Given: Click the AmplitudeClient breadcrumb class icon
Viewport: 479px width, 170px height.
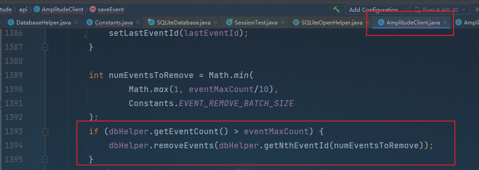Looking at the screenshot, I should point(37,10).
